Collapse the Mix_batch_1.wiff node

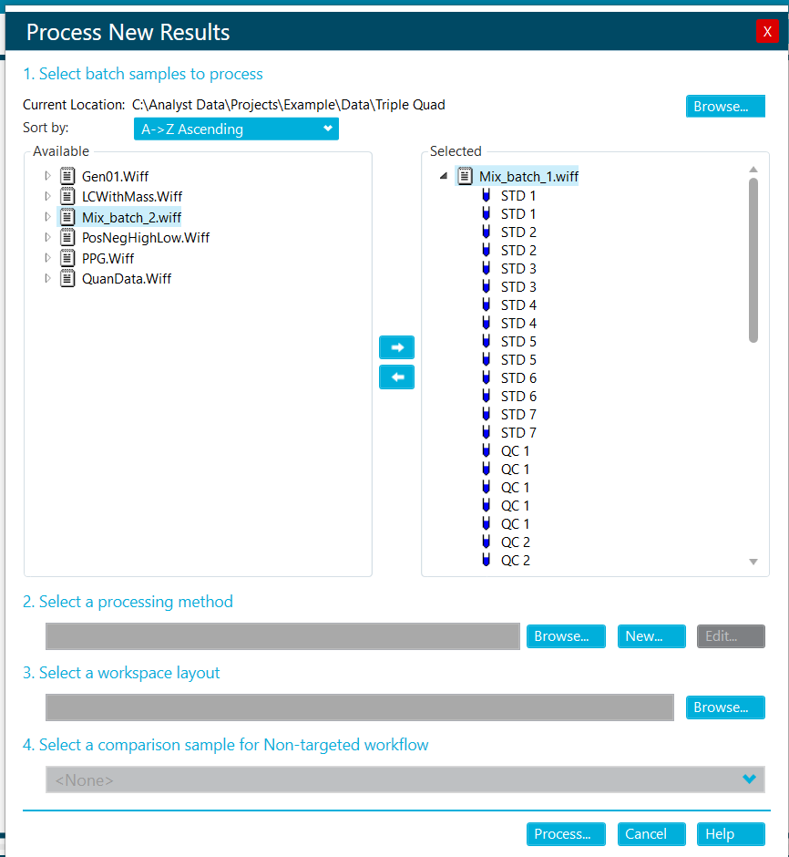[x=444, y=176]
